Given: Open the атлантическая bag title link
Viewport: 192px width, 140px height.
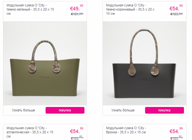Looking at the screenshot, I should (30, 132).
